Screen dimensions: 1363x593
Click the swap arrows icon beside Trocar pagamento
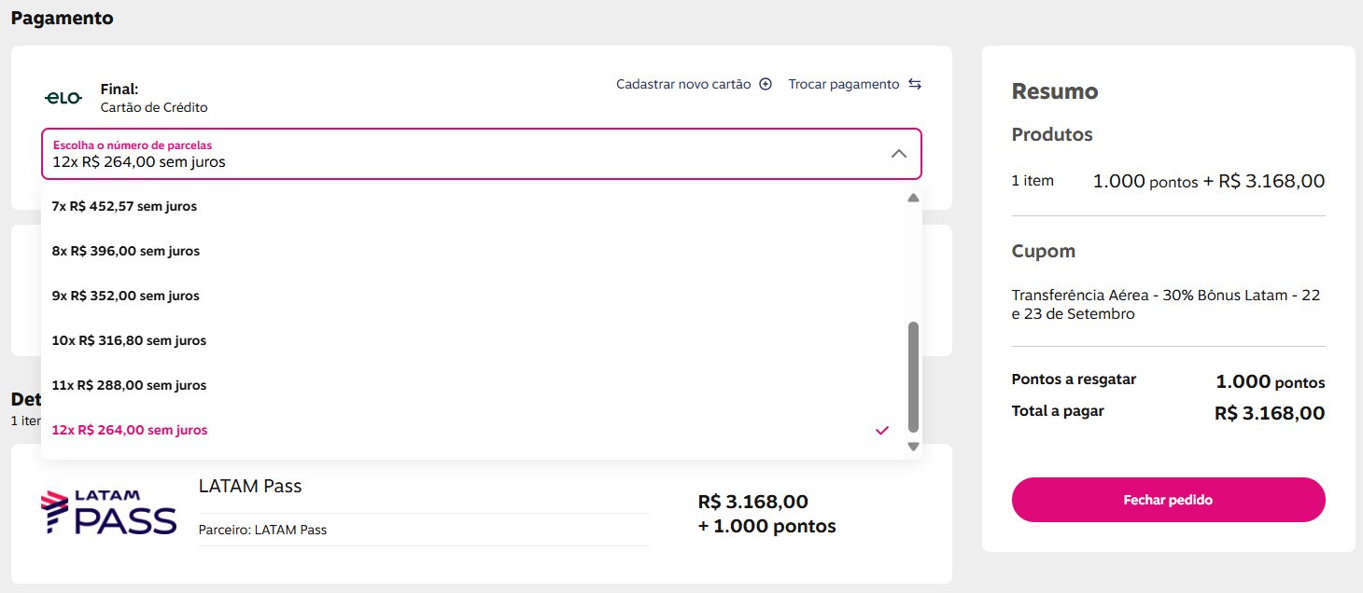click(x=915, y=84)
